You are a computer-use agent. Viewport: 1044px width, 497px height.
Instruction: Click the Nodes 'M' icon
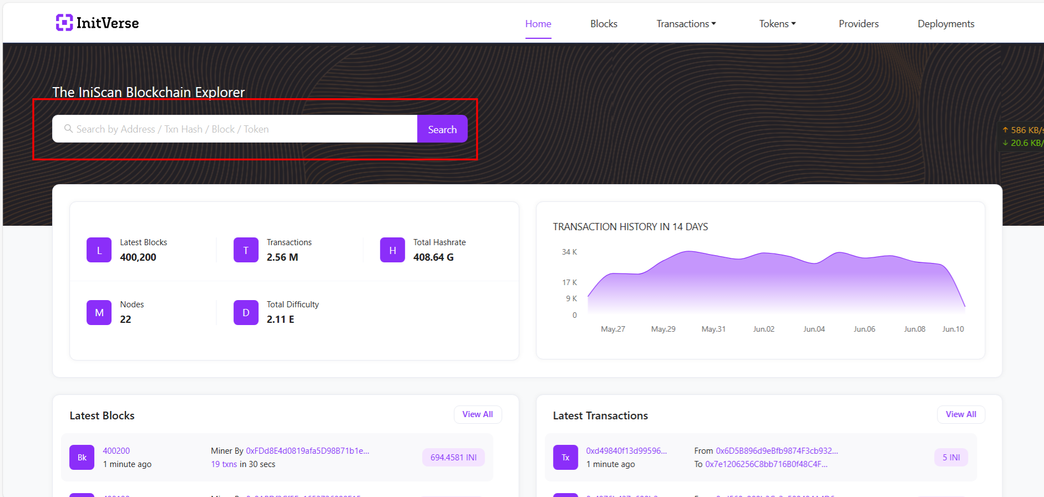[99, 312]
